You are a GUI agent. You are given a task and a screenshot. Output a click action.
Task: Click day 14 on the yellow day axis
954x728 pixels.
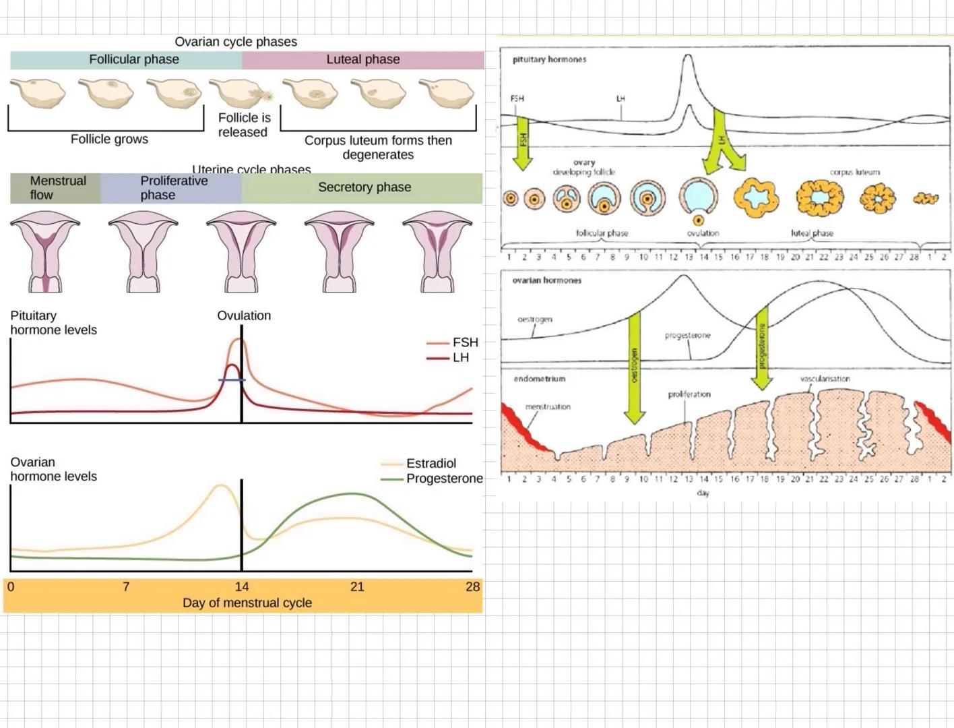tap(243, 587)
